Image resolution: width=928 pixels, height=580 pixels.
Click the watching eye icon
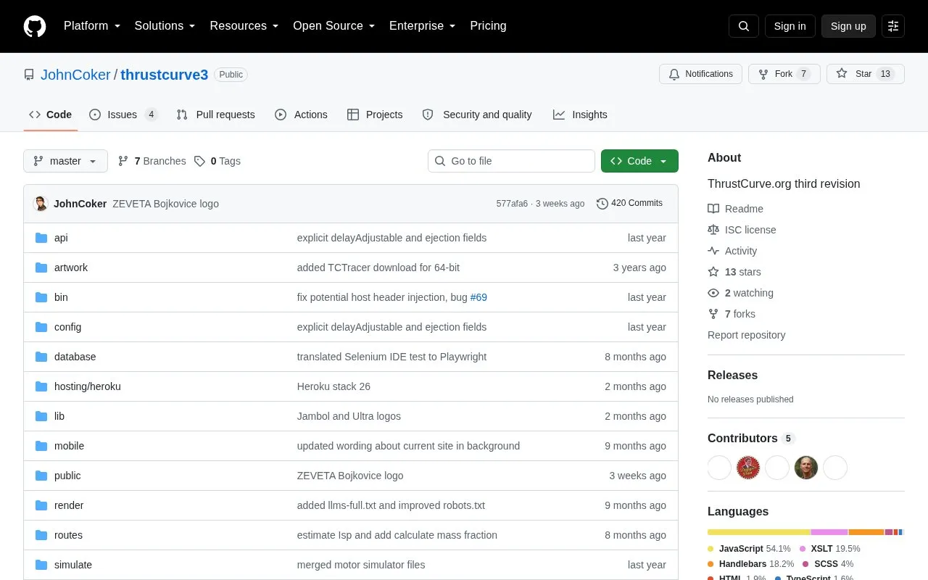click(x=713, y=293)
